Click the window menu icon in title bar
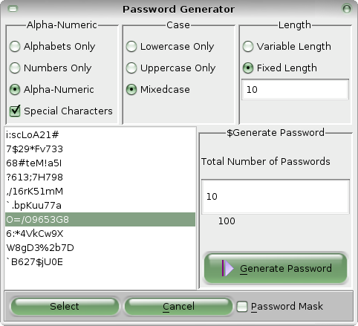358x326 pixels. 13,9
